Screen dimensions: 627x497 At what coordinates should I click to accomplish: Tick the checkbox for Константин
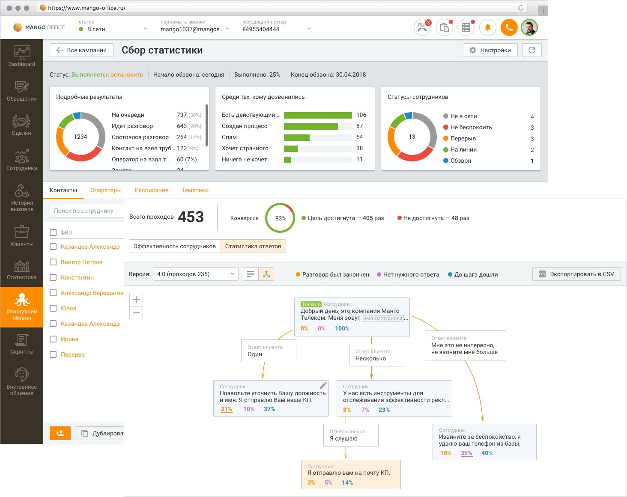[53, 277]
